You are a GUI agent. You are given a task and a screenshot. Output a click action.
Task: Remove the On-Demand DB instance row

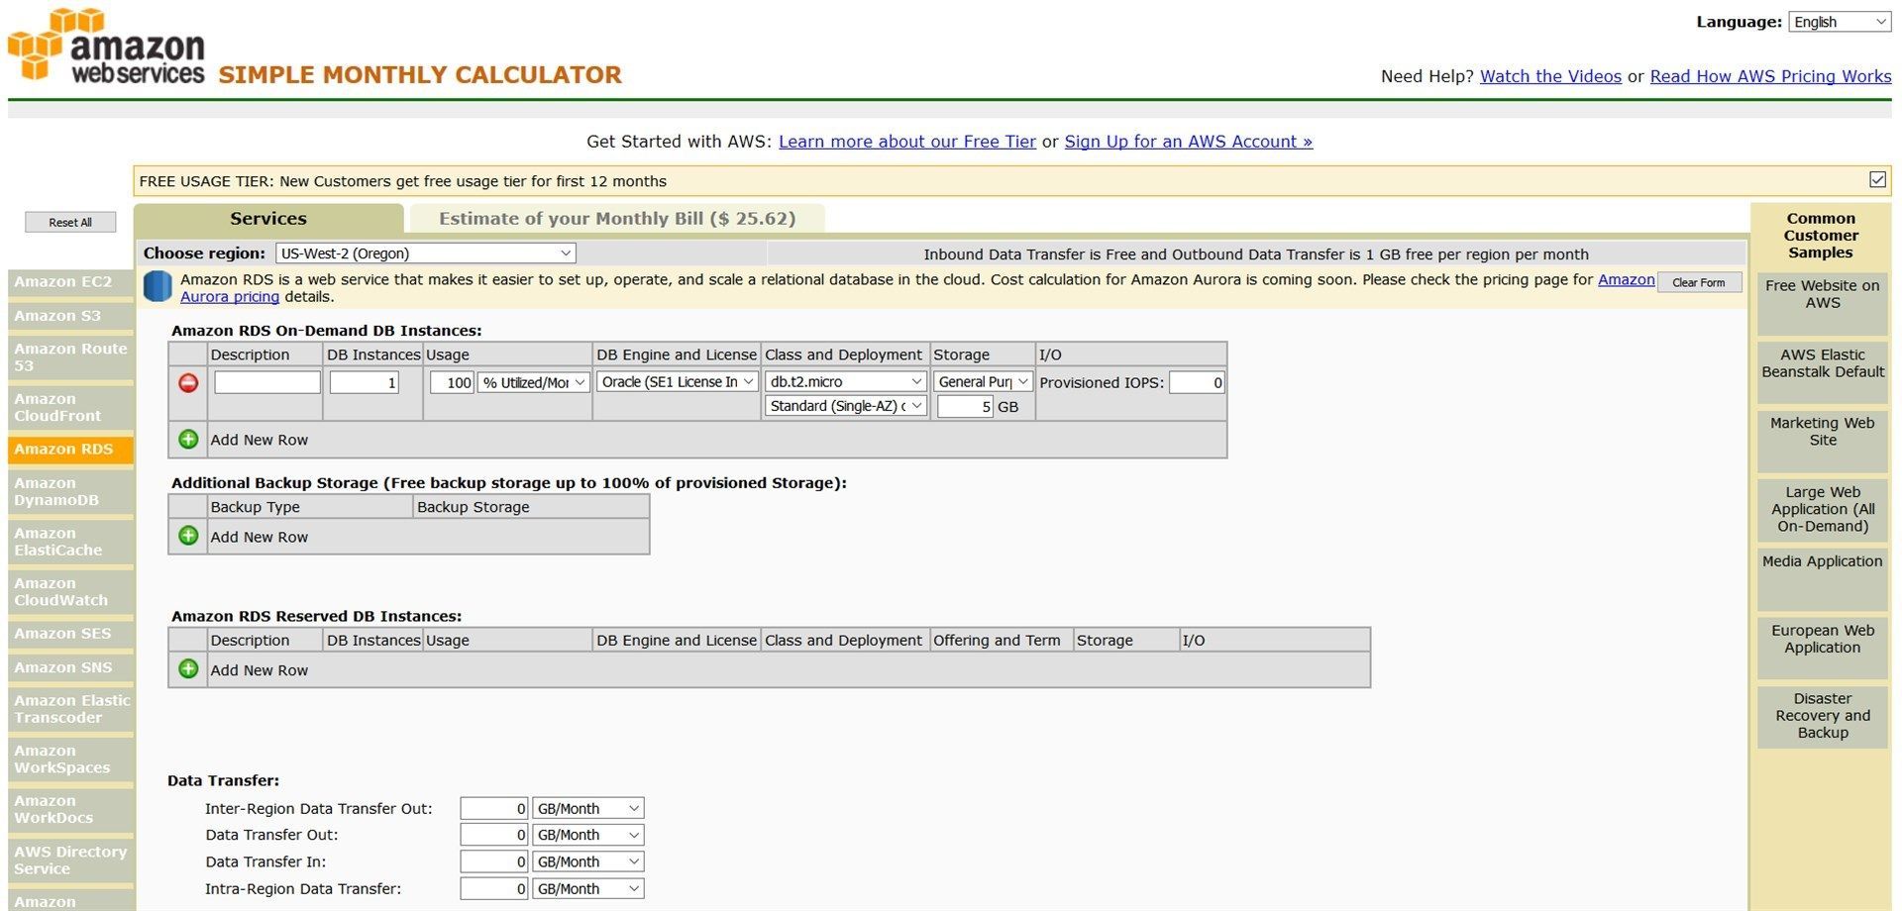point(188,383)
